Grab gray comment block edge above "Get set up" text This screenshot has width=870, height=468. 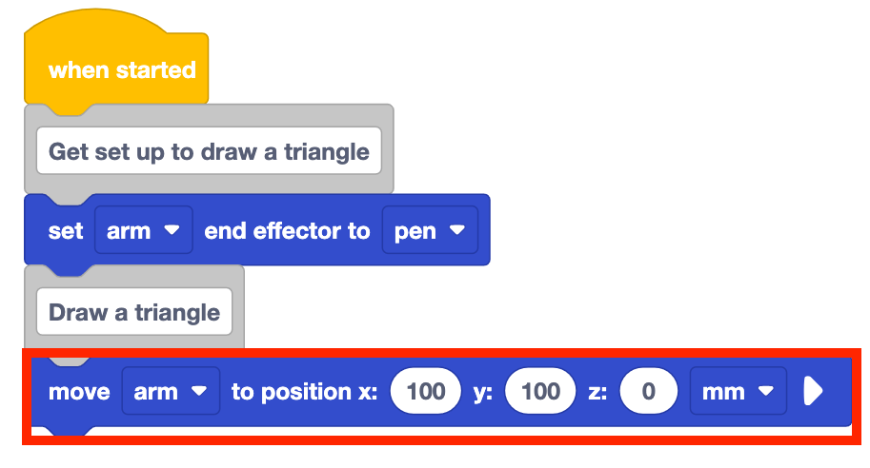tap(238, 115)
